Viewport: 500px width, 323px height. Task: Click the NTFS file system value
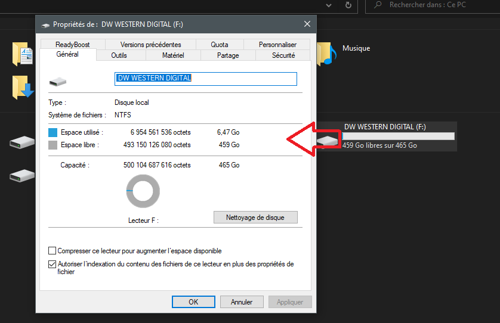pos(123,115)
